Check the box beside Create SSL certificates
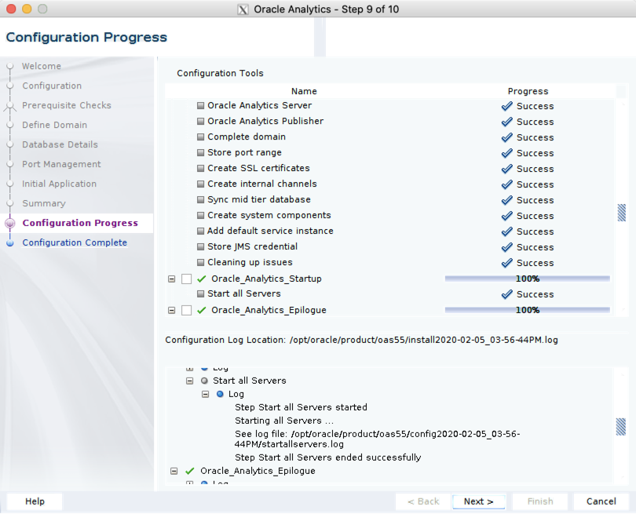The height and width of the screenshot is (514, 636). coord(200,169)
